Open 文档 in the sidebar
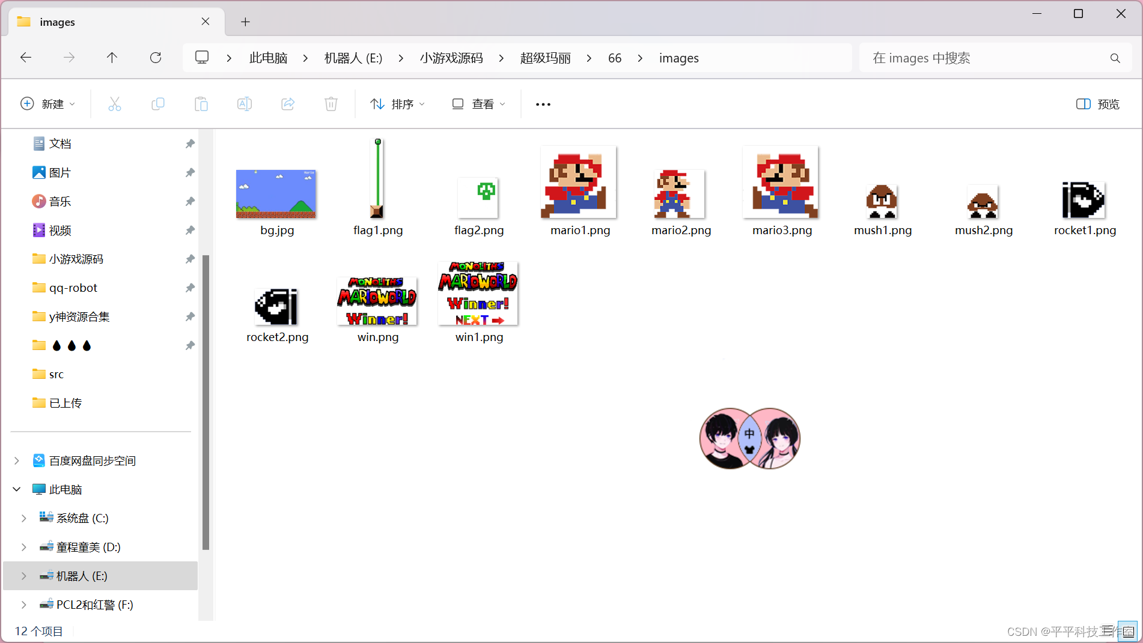 tap(60, 143)
